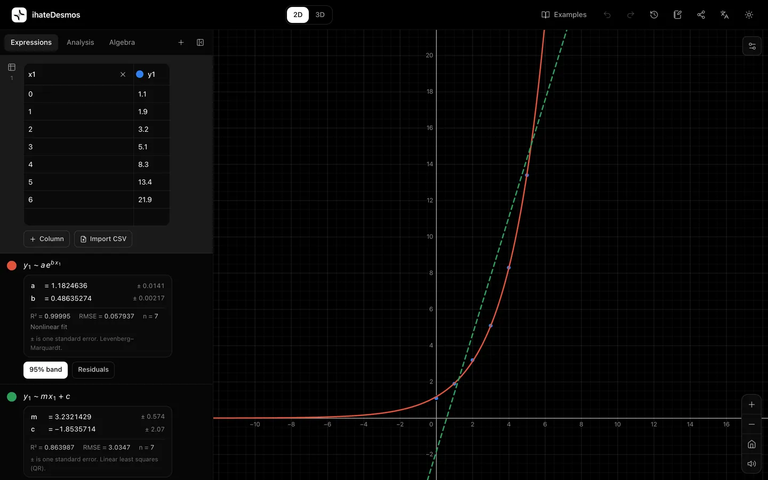This screenshot has height=480, width=768.
Task: Redo the last undone action
Action: pyautogui.click(x=630, y=15)
